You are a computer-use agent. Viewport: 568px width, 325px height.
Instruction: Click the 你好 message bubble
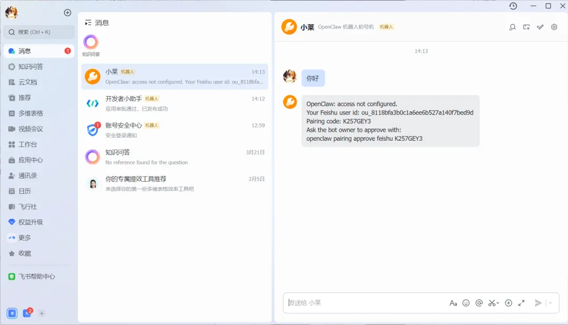pos(313,78)
